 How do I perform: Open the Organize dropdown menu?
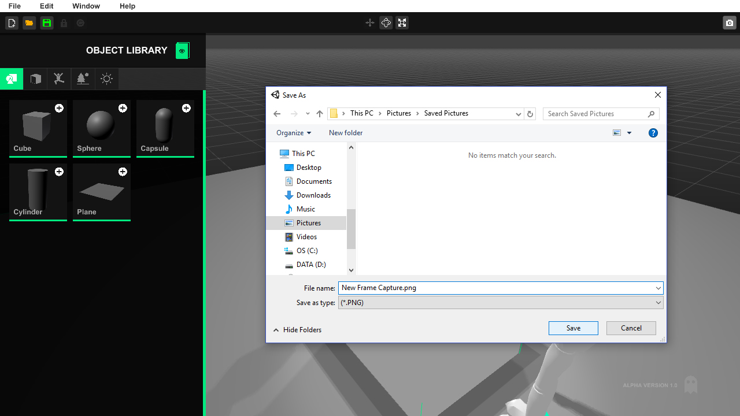293,132
